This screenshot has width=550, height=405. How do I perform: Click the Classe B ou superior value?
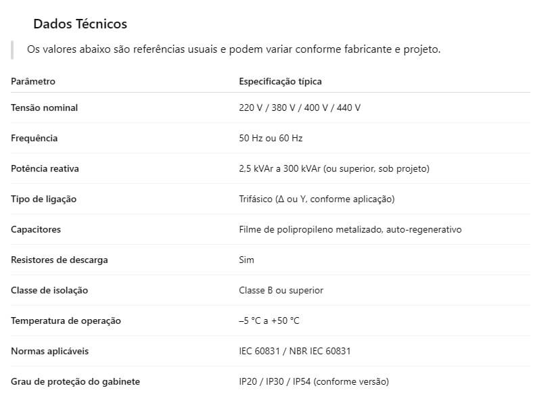pos(281,290)
